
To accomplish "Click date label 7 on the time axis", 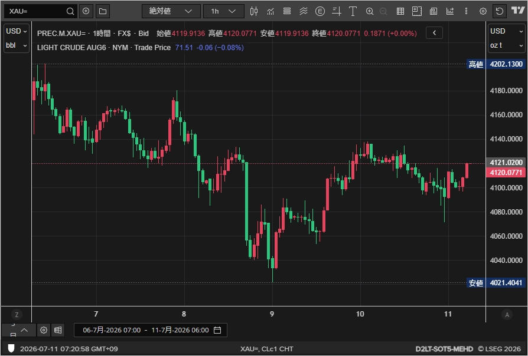I will click(x=96, y=314).
